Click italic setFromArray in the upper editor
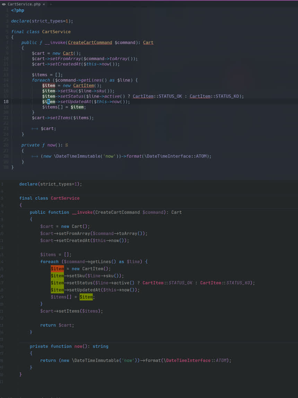 click(65, 58)
